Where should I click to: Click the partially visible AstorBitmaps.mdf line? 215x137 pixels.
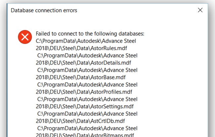[85, 135]
